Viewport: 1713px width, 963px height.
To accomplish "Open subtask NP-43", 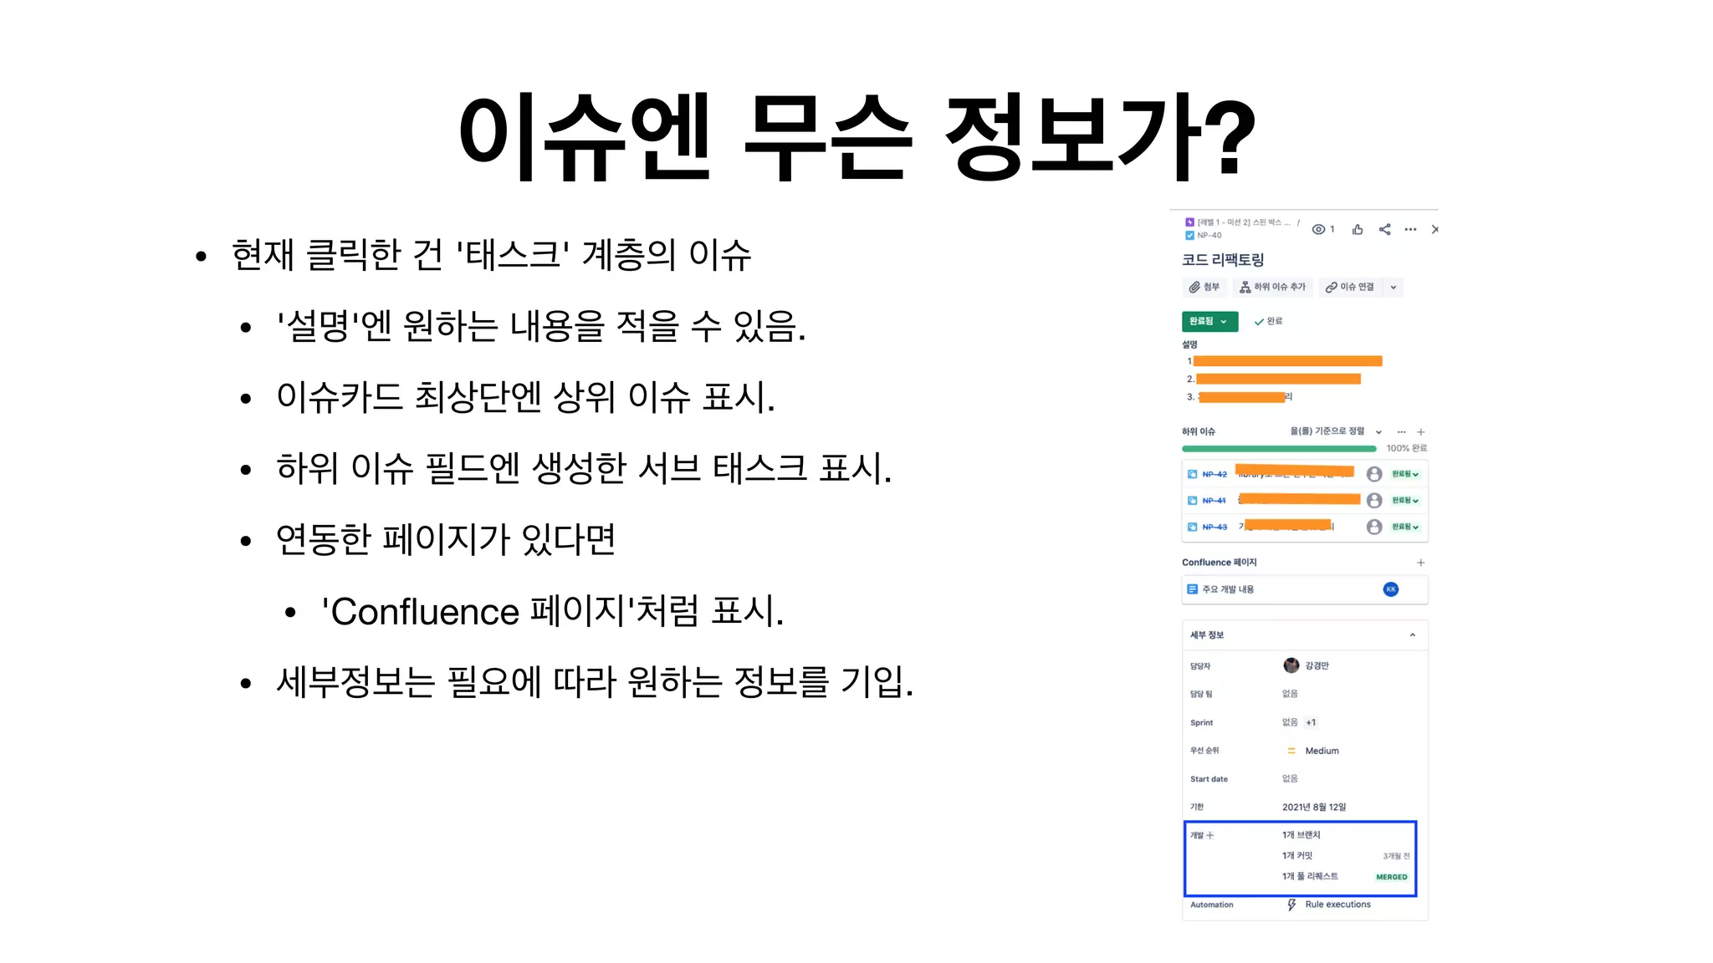I will click(x=1214, y=527).
